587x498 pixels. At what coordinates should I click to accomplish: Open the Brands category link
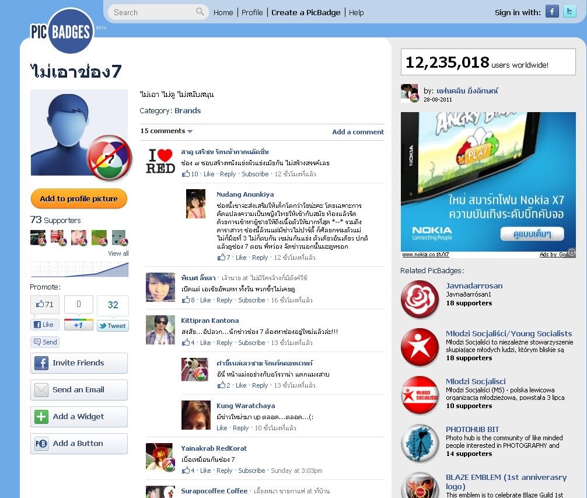click(187, 110)
